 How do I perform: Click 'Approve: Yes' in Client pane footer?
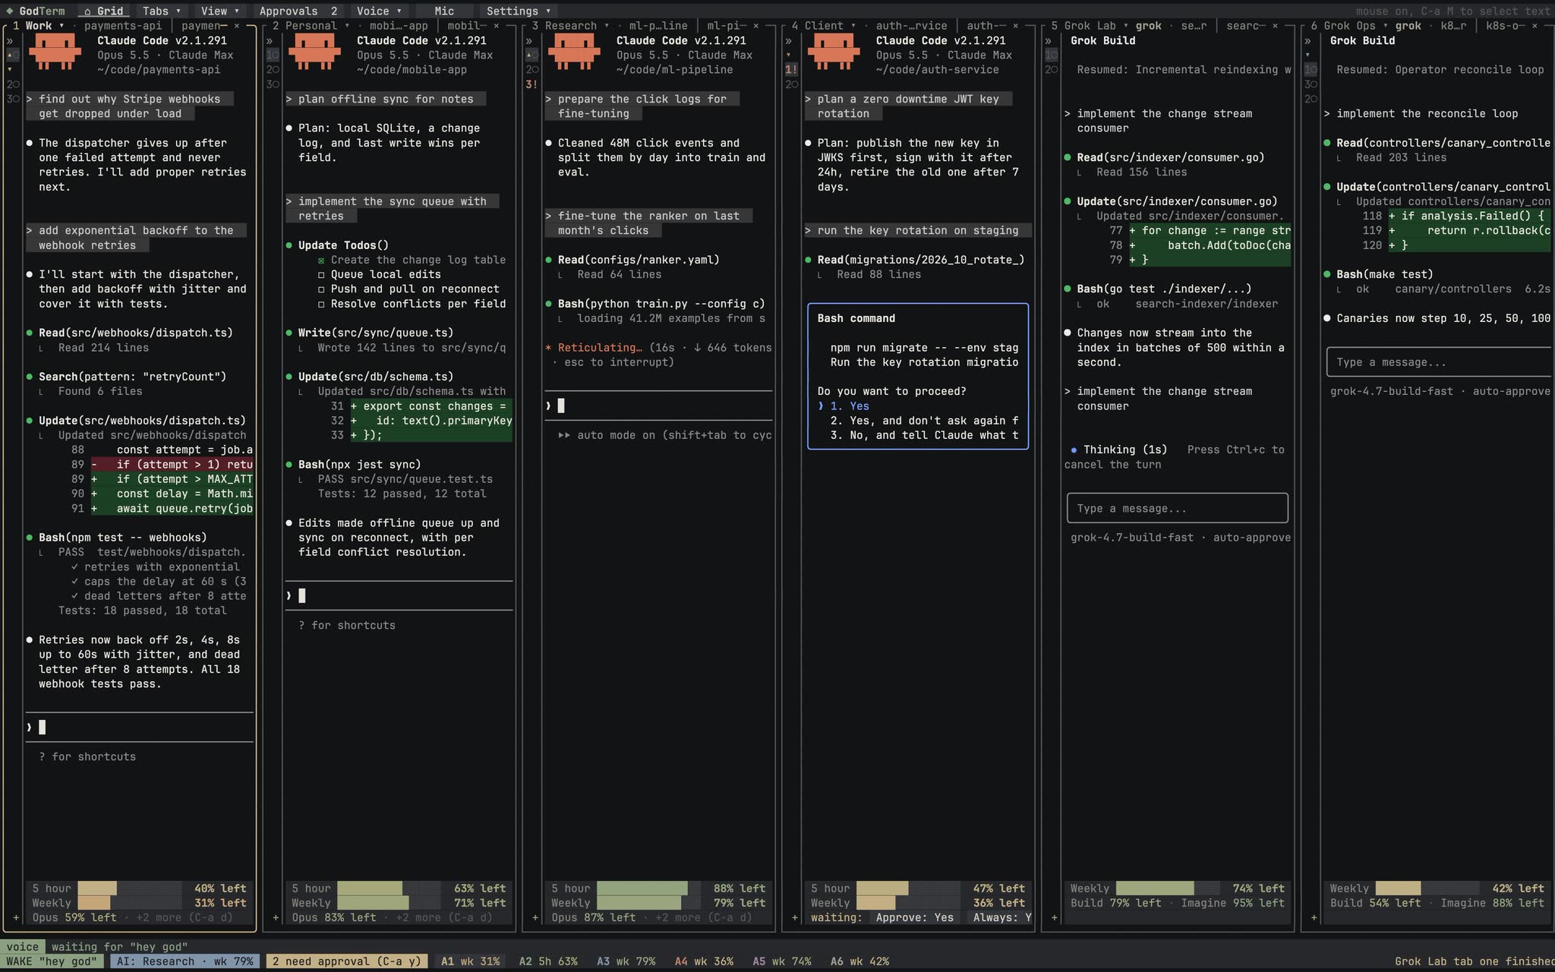click(x=914, y=917)
